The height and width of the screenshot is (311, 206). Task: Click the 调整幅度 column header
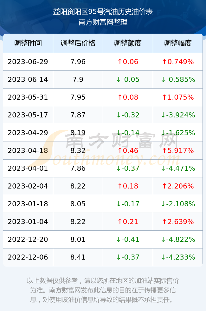pyautogui.click(x=178, y=43)
